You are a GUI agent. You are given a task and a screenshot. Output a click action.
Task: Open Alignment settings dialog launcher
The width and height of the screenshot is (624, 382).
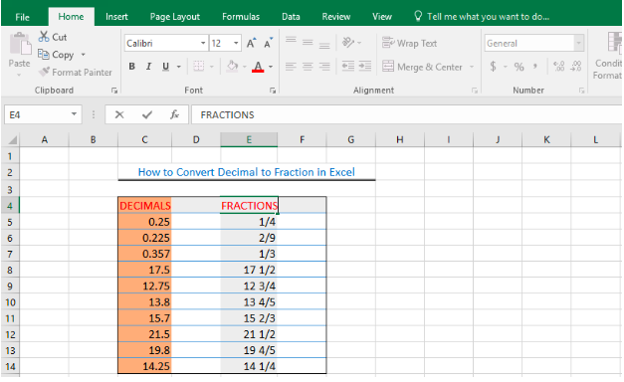475,91
